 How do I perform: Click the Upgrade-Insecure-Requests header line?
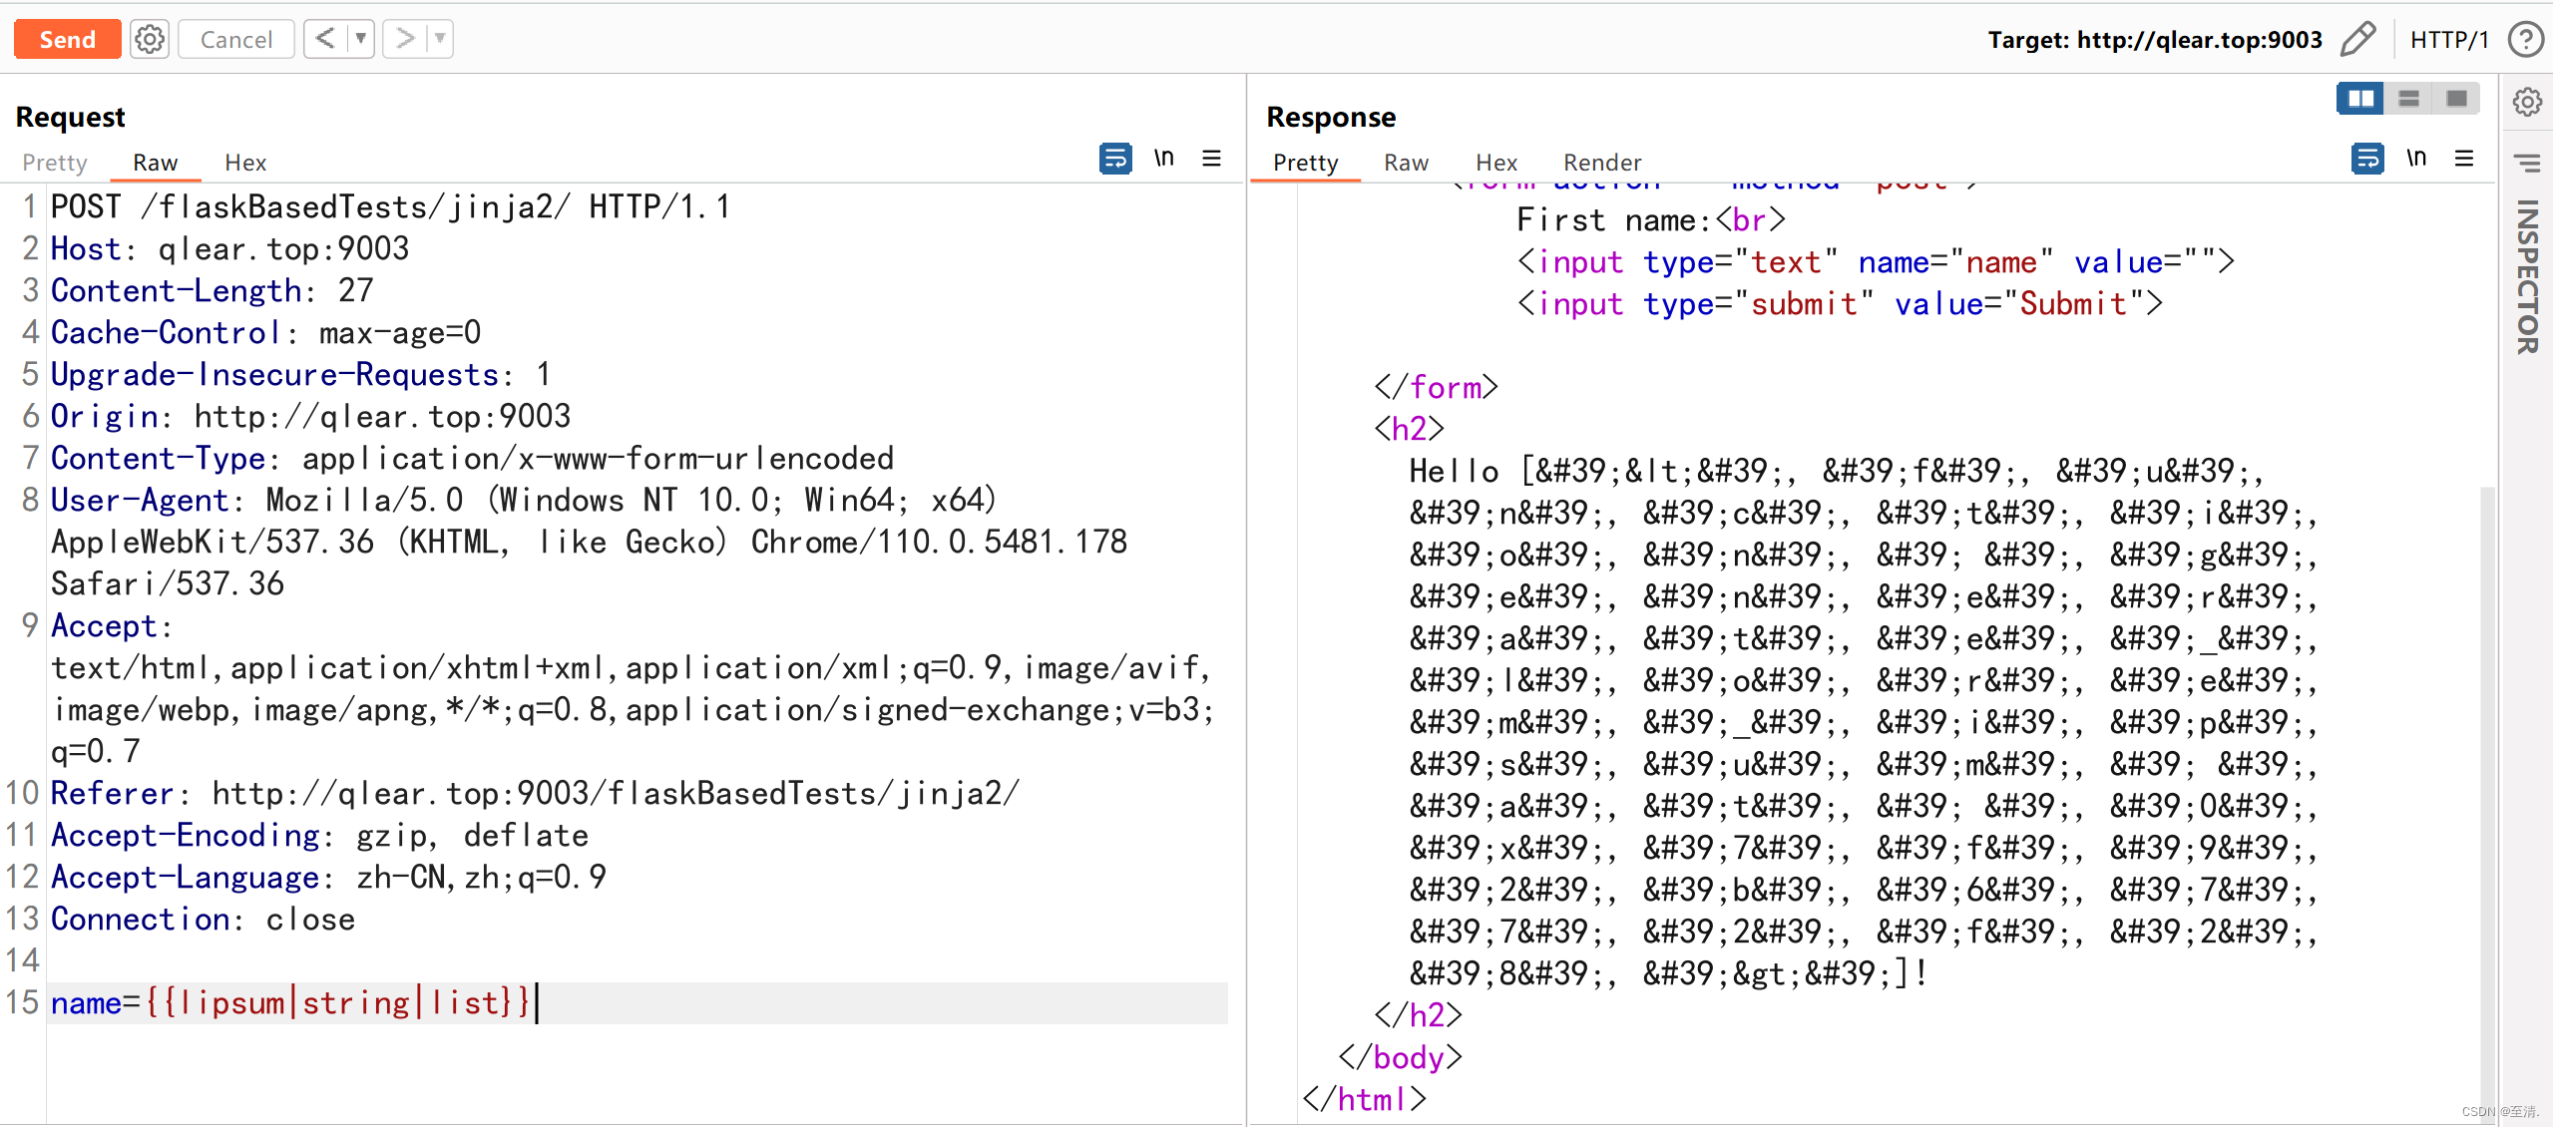click(301, 374)
